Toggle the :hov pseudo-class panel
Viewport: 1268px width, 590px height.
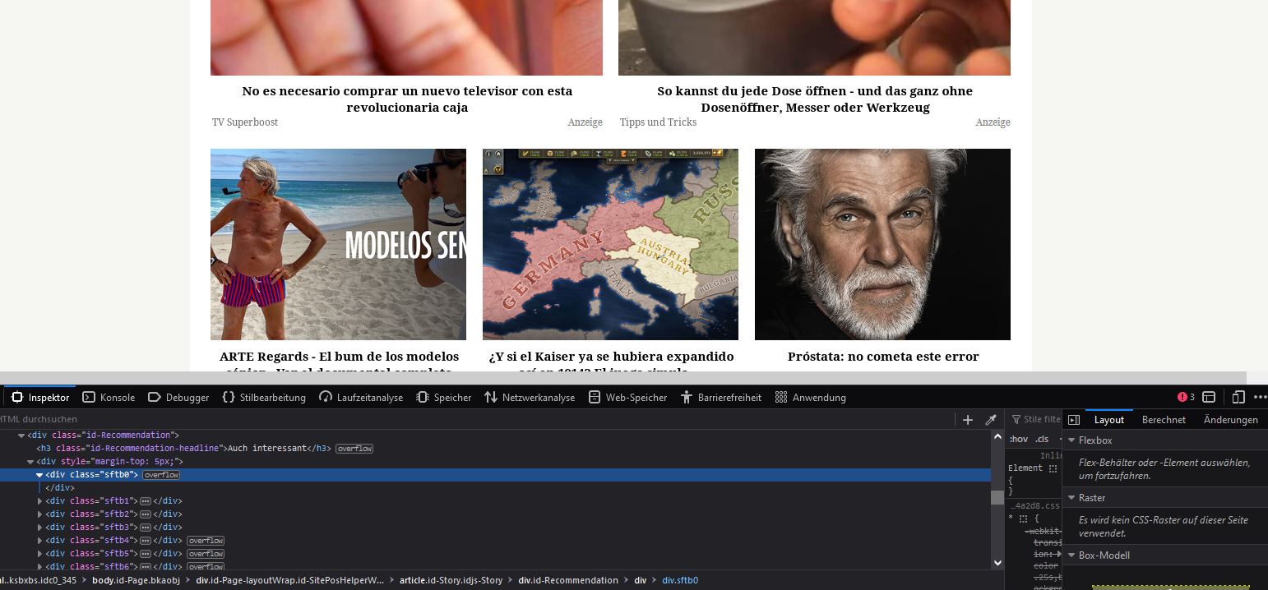pyautogui.click(x=1018, y=439)
